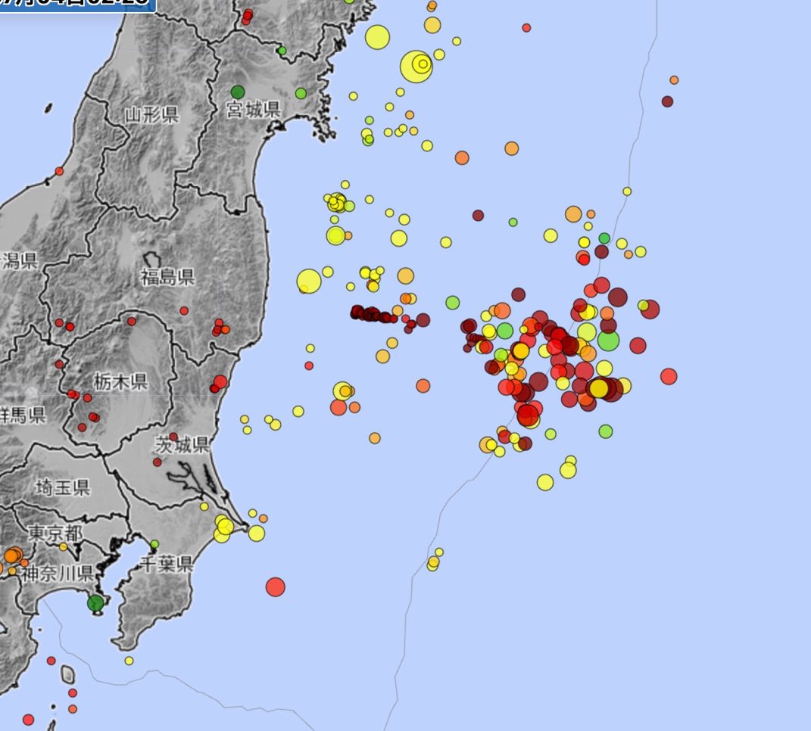811x731 pixels.
Task: Click the 山形県 prefecture label
Action: coord(152,114)
